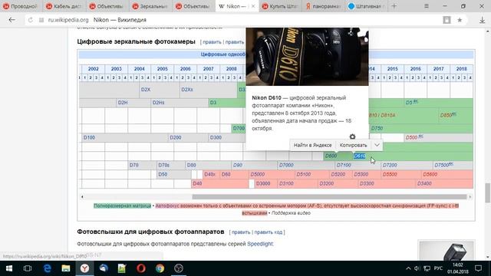Switch the РУС input language indicator
This screenshot has height=276, width=491.
point(438,268)
